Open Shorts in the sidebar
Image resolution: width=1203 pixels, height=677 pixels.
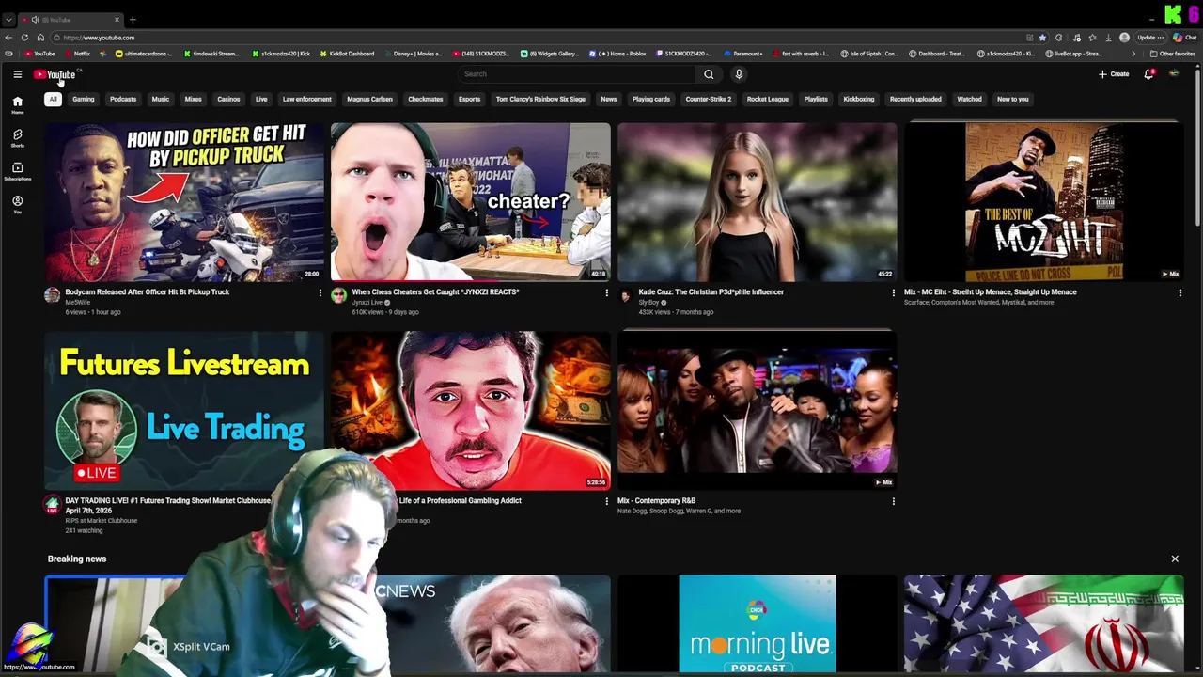click(17, 138)
